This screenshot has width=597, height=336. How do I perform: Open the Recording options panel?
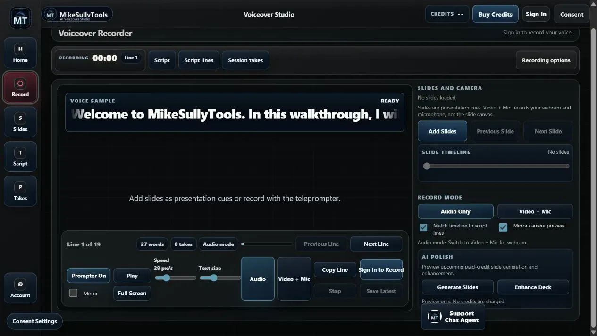pyautogui.click(x=546, y=60)
